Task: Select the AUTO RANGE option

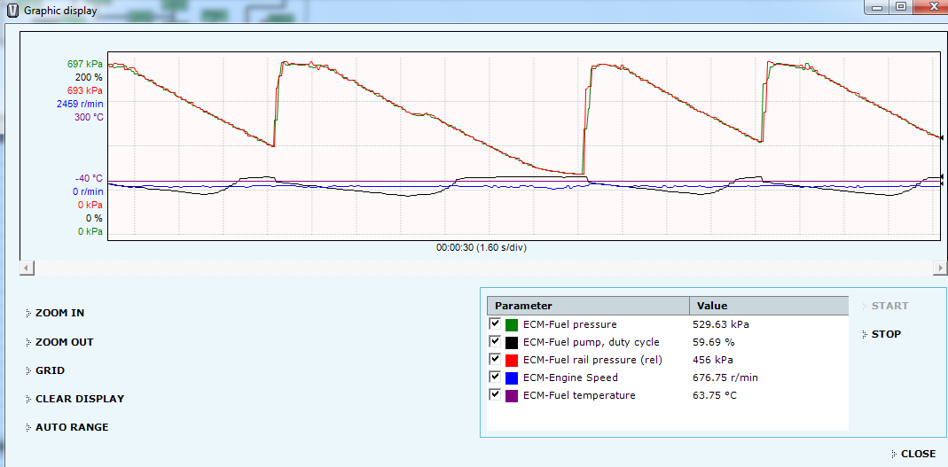Action: [71, 427]
